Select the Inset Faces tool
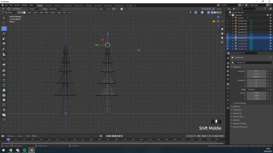This screenshot has height=153, width=273. click(x=4, y=70)
